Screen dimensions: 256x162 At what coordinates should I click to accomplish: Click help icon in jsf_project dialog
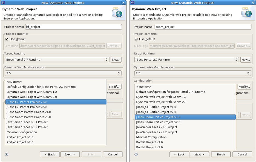tap(7, 154)
